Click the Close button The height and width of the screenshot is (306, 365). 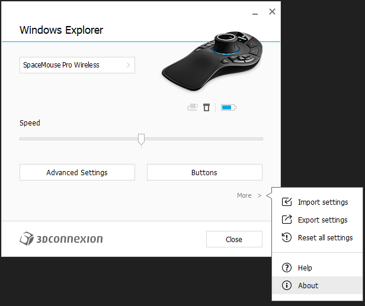[234, 239]
